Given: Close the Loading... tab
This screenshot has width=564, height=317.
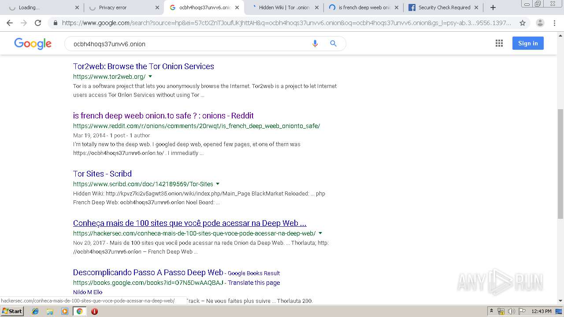Looking at the screenshot, I should pyautogui.click(x=77, y=7).
